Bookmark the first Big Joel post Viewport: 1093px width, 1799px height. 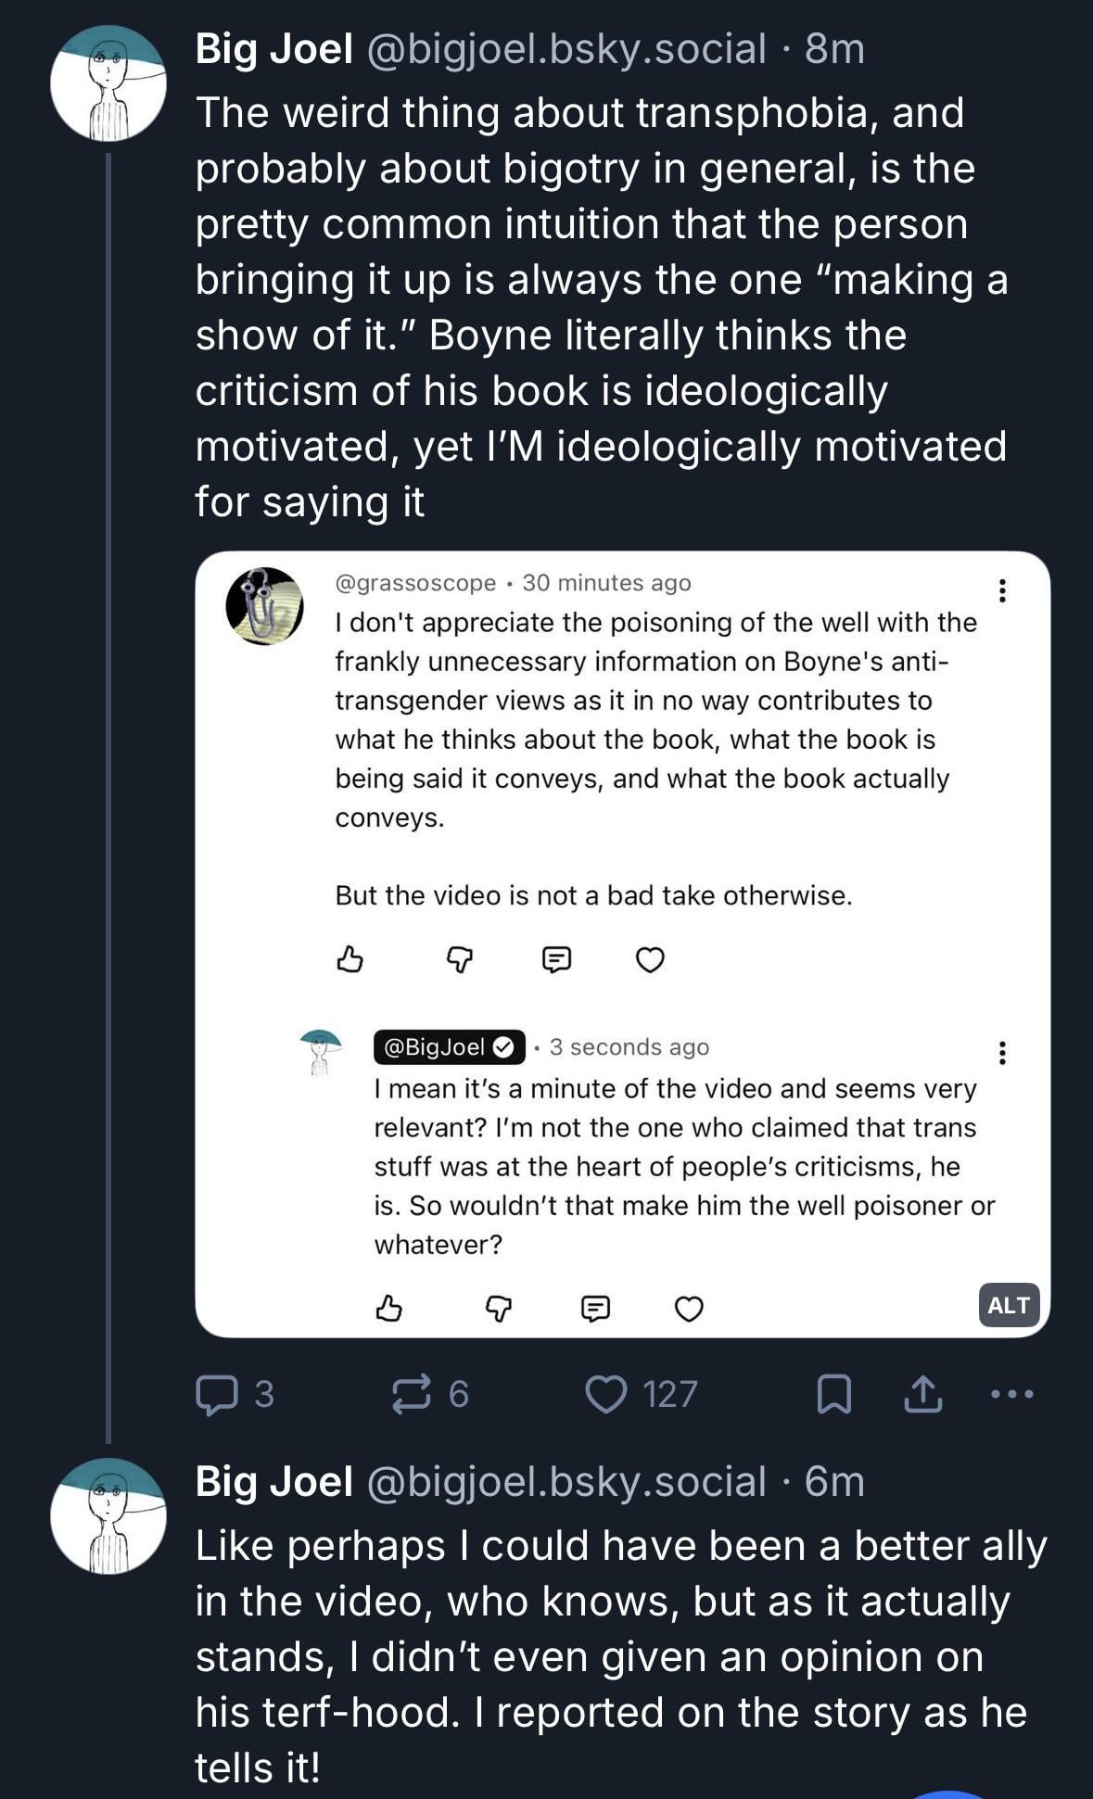(x=833, y=1394)
